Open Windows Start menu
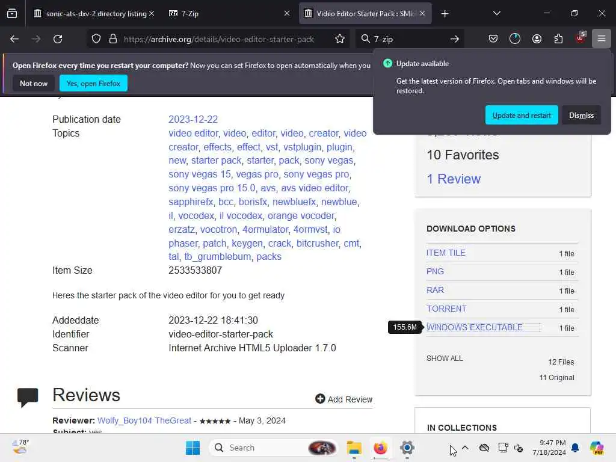The height and width of the screenshot is (462, 616). (192, 448)
